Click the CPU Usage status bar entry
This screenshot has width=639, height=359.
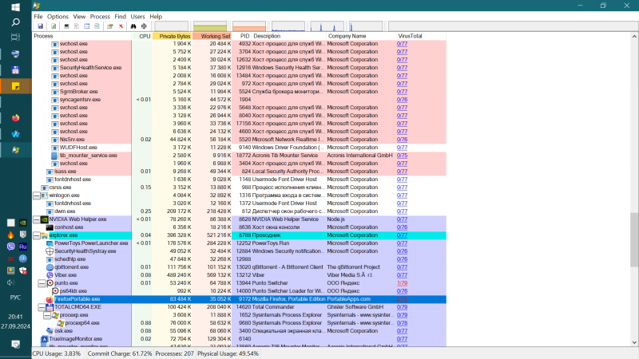tap(57, 353)
